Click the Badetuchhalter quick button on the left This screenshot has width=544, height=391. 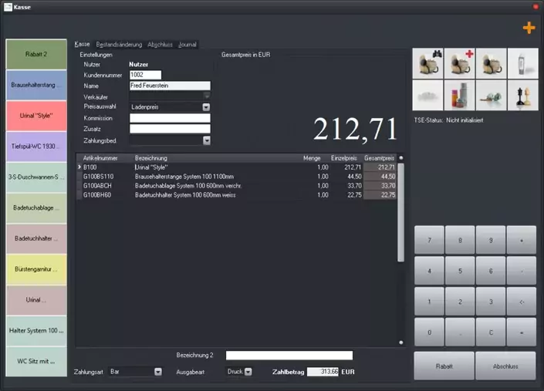(36, 238)
